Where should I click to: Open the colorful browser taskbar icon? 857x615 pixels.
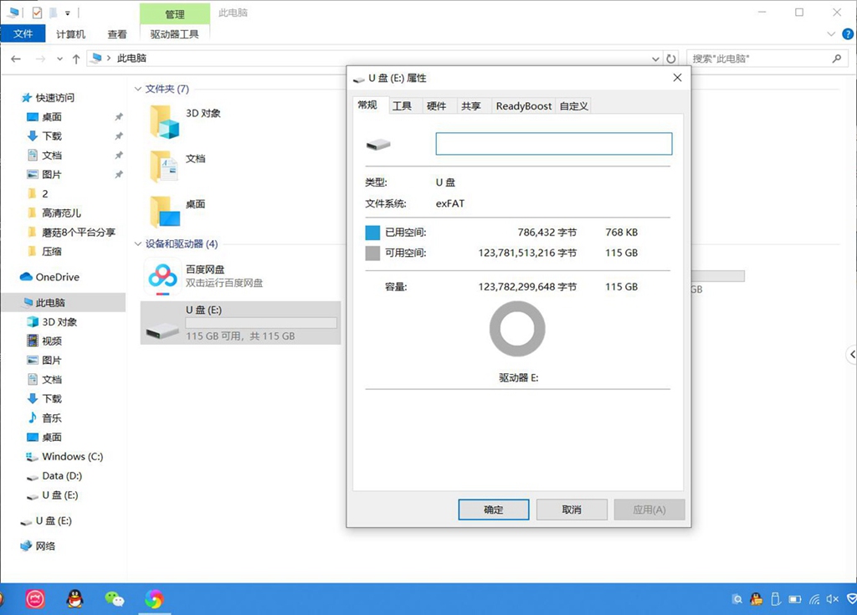[154, 599]
